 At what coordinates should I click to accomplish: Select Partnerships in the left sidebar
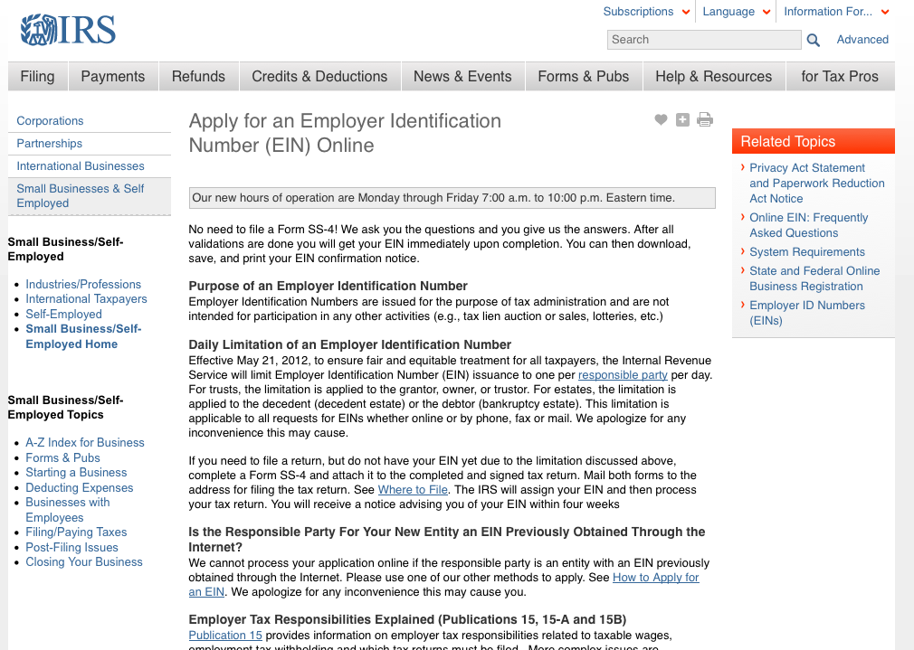[x=49, y=143]
